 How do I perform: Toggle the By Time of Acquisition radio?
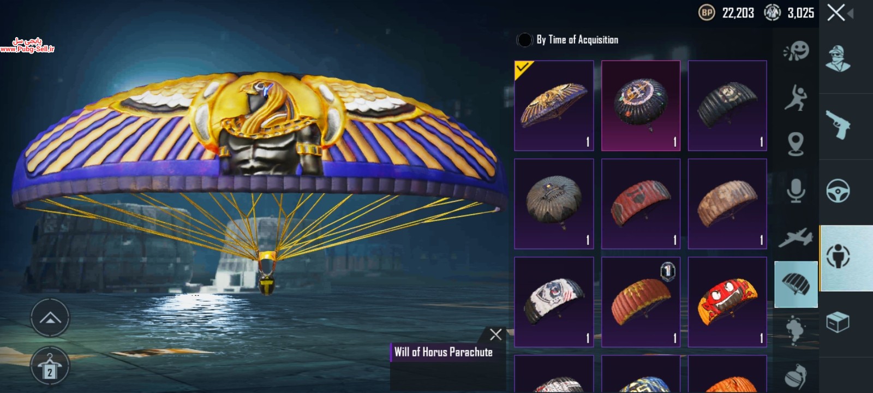point(524,40)
